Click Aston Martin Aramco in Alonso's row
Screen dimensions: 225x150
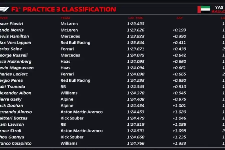tap(81, 112)
